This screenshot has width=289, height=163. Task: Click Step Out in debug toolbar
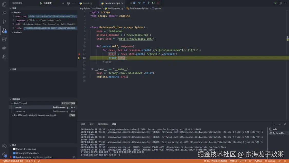pyautogui.click(x=148, y=3)
